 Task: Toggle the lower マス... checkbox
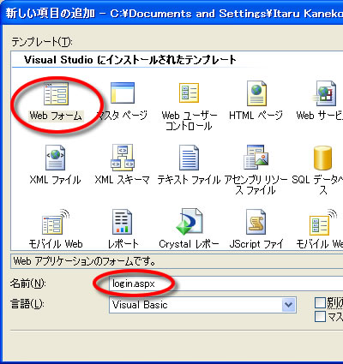[320, 316]
